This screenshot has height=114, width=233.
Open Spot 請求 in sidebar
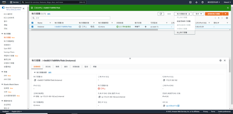point(8,48)
